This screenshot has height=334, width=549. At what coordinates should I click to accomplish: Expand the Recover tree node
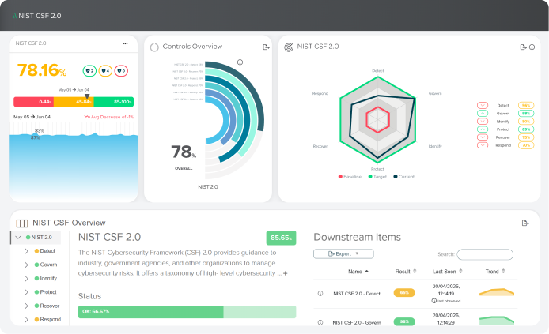[26, 306]
